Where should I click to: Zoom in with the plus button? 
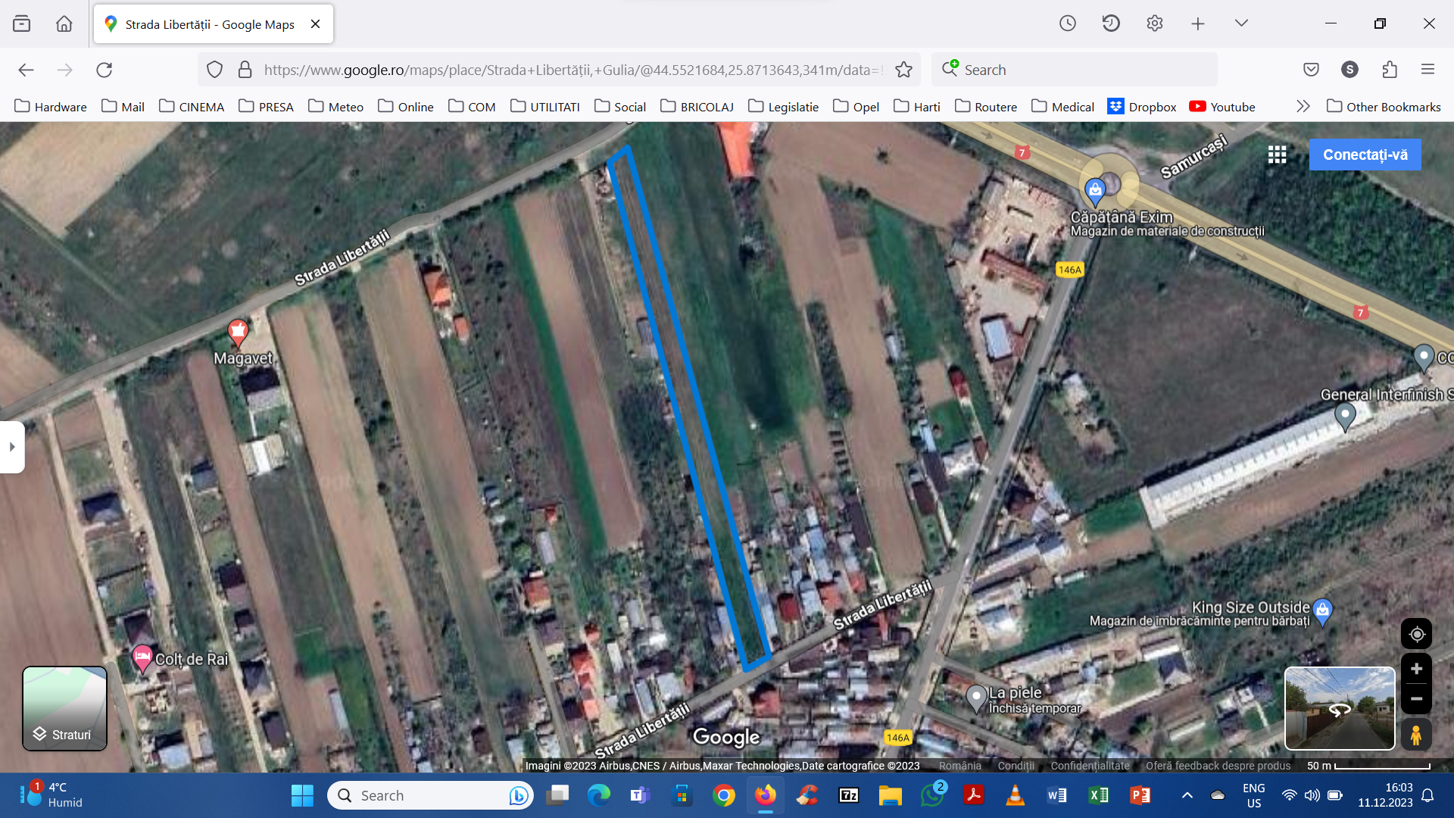pyautogui.click(x=1416, y=670)
